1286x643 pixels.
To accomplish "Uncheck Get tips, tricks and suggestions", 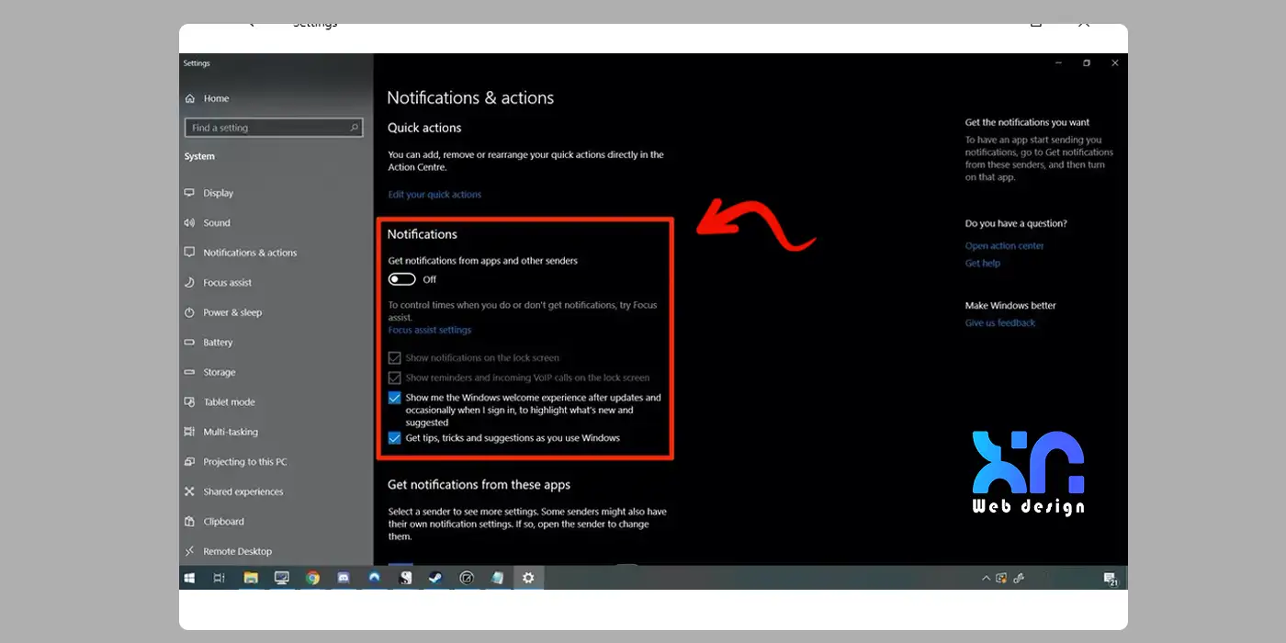I will click(395, 438).
